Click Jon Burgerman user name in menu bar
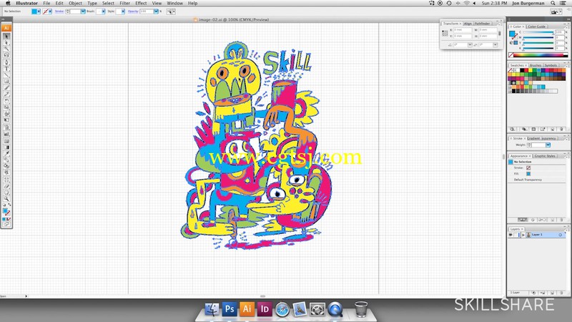 [528, 4]
